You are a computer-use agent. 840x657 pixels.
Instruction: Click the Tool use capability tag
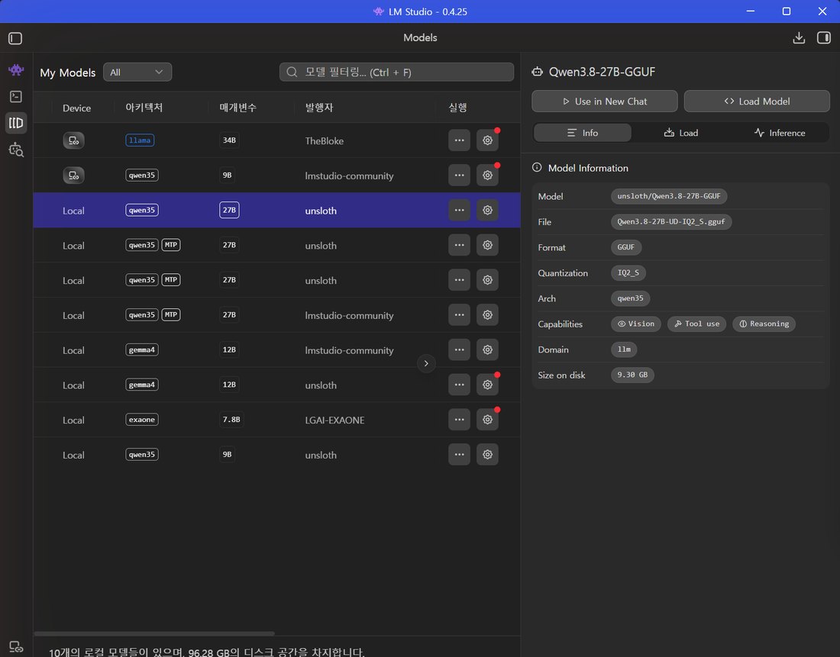(x=696, y=324)
